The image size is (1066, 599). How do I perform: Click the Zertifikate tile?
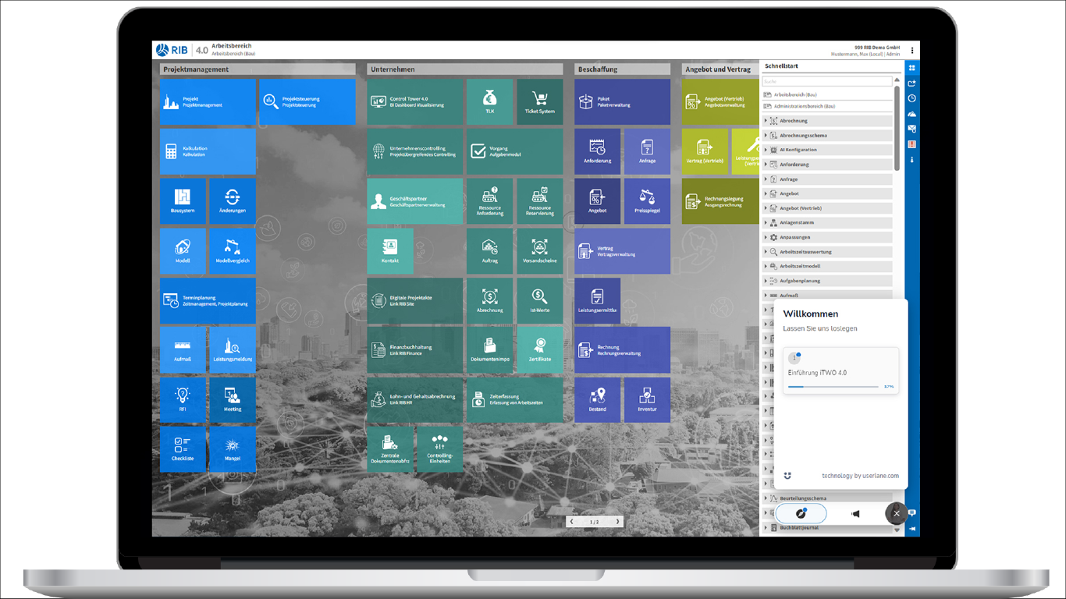click(x=539, y=350)
